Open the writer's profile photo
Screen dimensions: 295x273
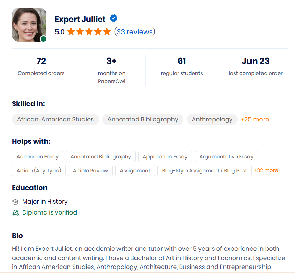[29, 24]
